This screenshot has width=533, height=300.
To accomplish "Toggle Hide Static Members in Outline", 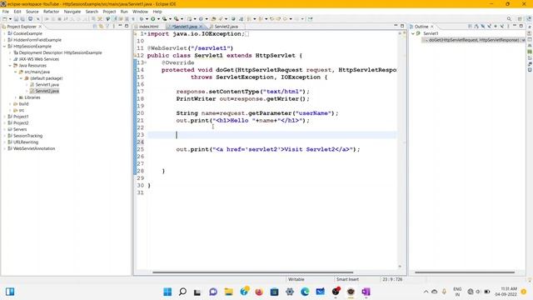I will point(489,26).
